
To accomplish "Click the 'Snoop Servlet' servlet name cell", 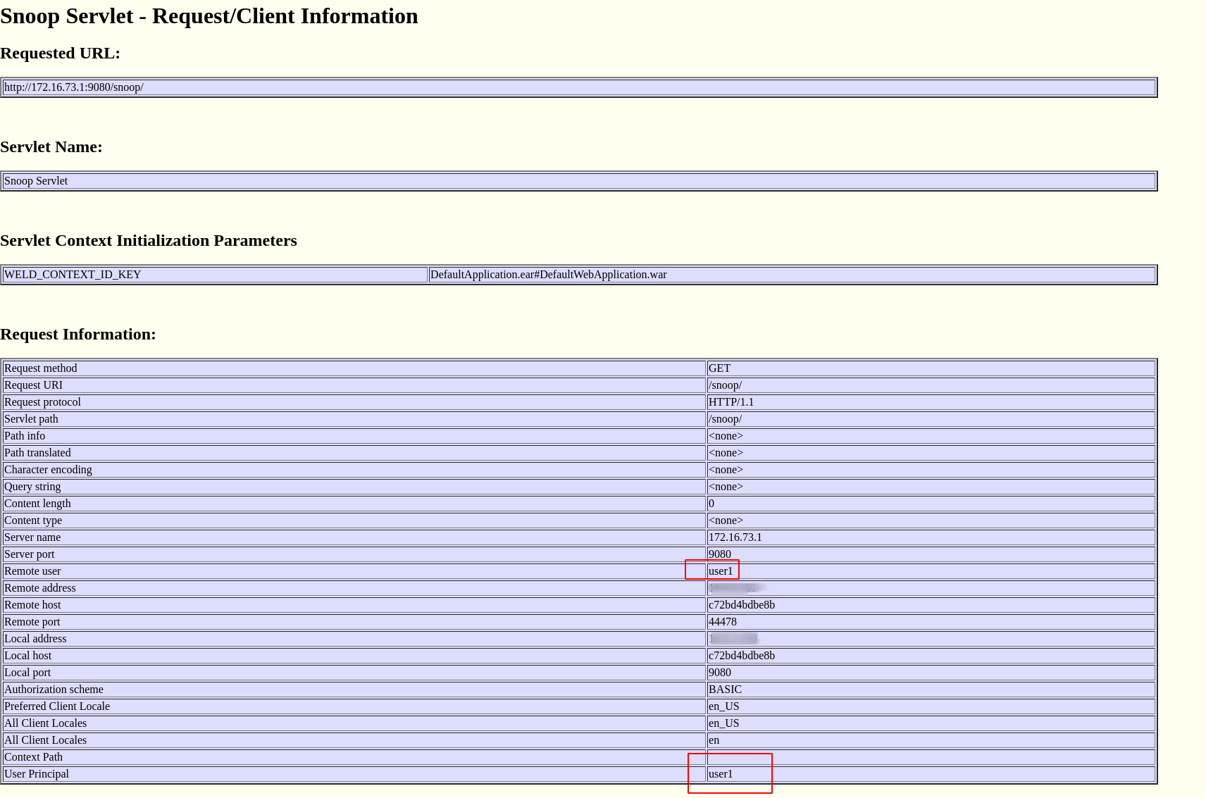I will pyautogui.click(x=36, y=181).
